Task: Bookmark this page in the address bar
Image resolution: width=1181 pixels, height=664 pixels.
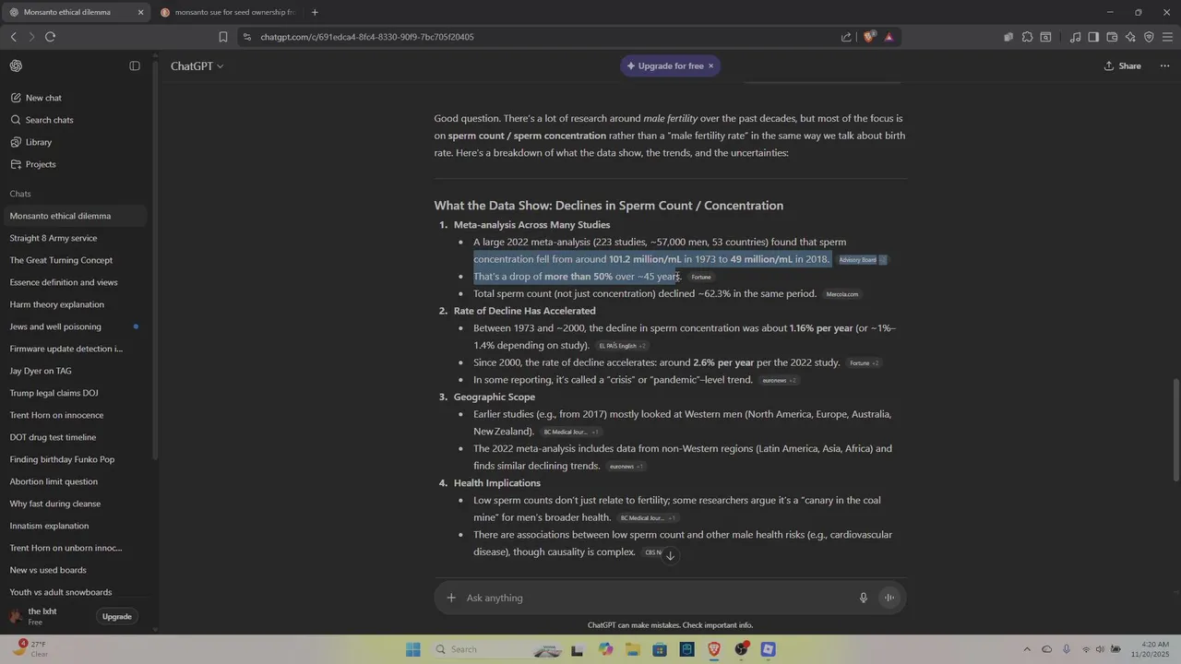Action: point(223,37)
